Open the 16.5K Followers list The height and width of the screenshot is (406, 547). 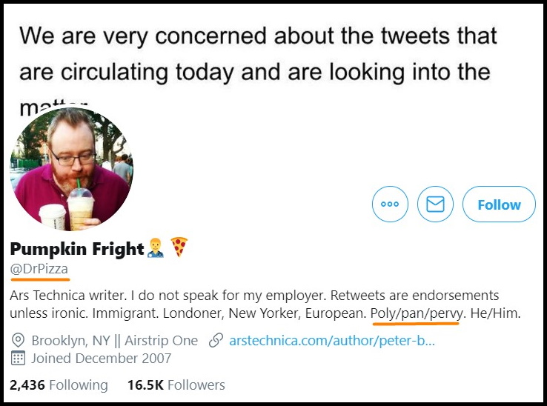176,385
